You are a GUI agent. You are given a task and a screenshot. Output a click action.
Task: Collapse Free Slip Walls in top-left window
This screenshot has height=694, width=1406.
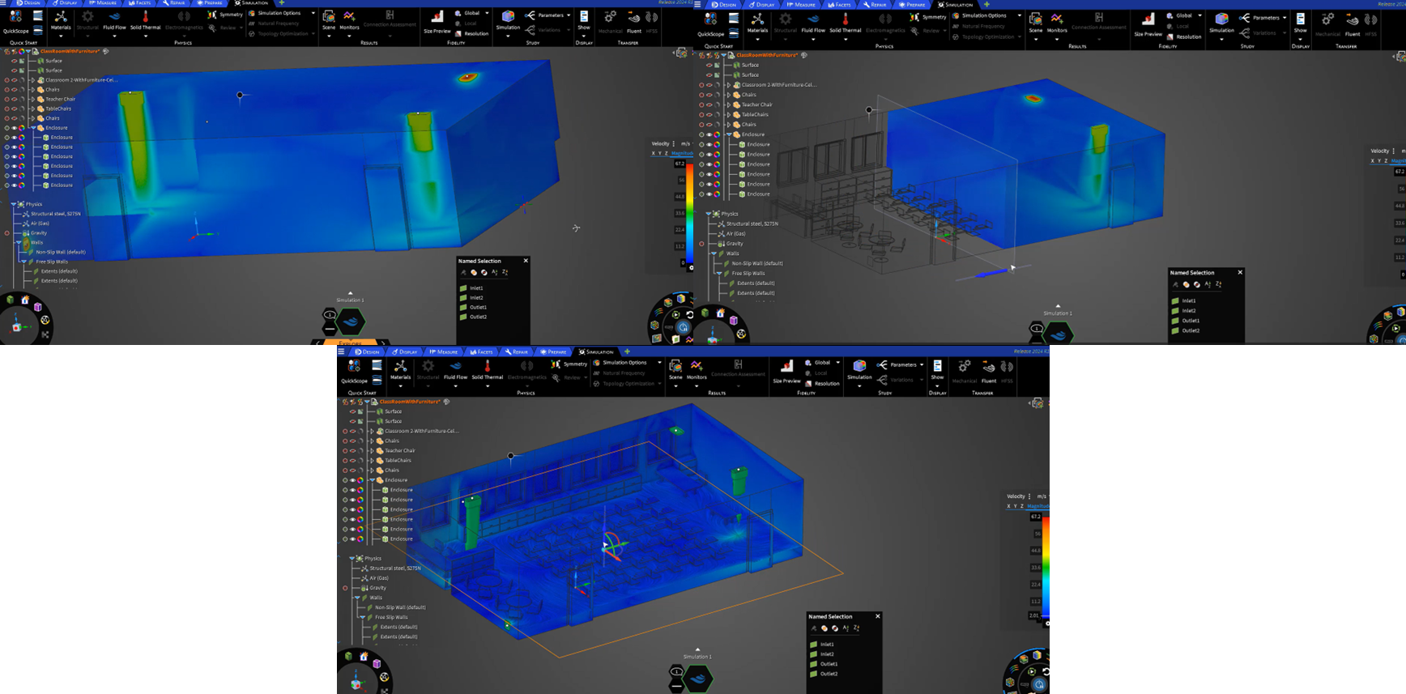click(x=23, y=262)
